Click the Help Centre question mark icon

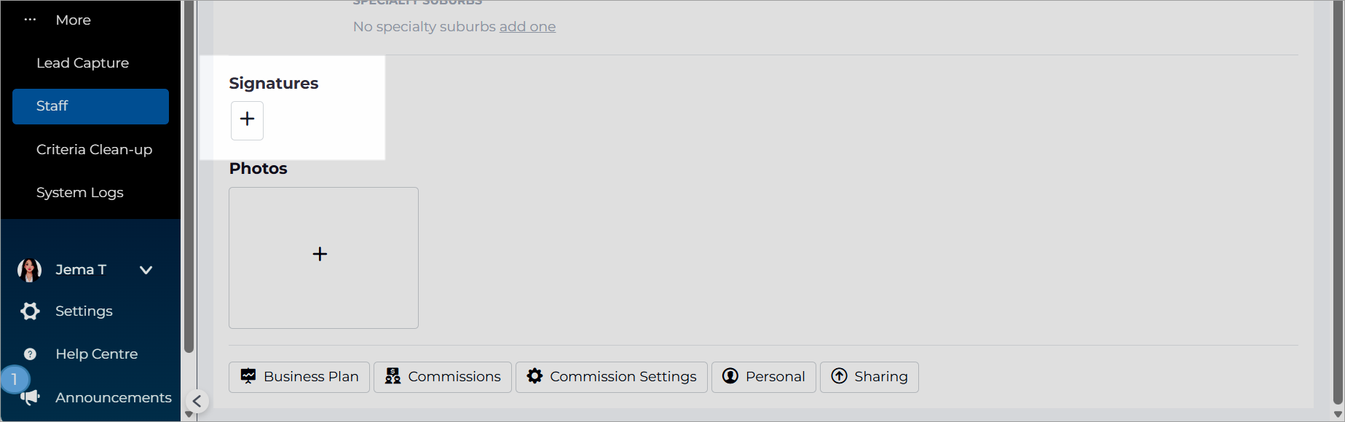point(30,354)
